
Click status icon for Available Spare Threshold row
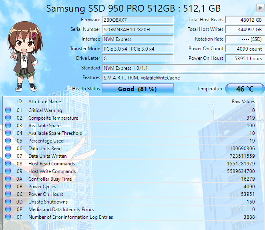8,133
